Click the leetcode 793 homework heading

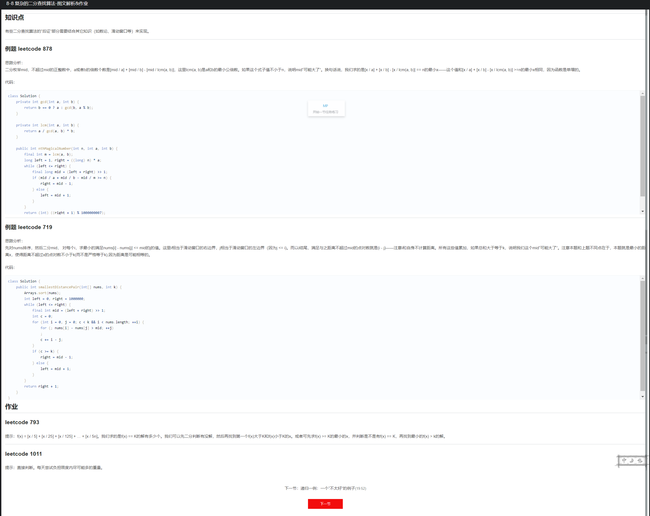pos(22,422)
